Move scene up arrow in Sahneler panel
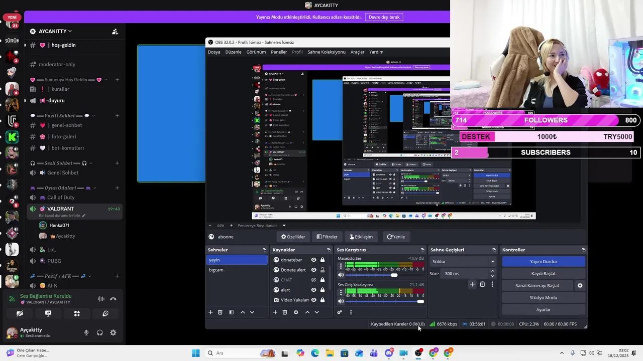 (x=243, y=312)
